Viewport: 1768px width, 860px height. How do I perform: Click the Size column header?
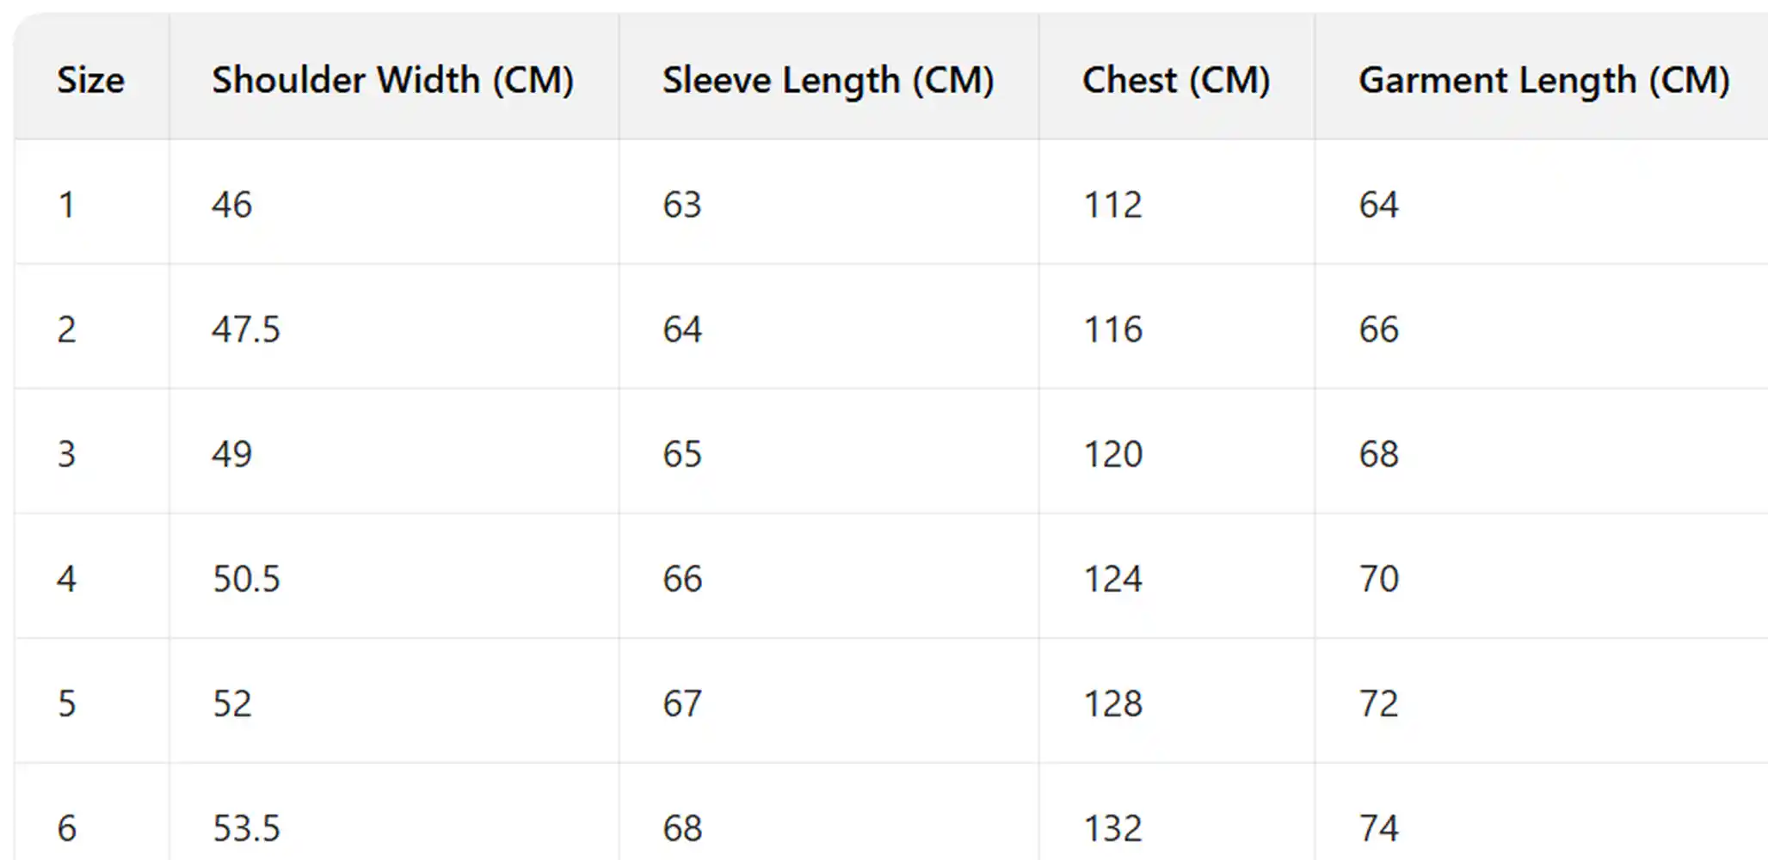[90, 80]
